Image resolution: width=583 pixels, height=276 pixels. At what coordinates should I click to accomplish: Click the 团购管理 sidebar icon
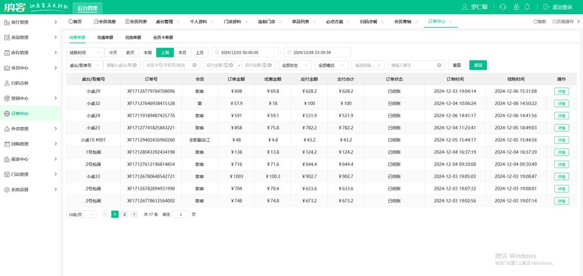point(7,144)
